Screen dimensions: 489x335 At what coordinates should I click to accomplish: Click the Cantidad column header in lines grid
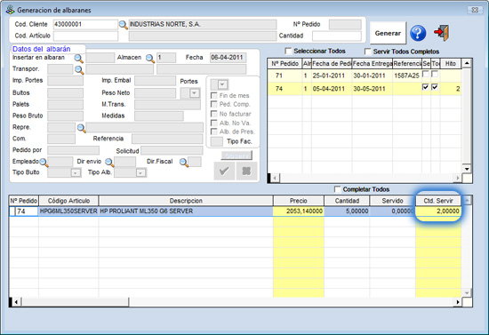[x=347, y=201]
